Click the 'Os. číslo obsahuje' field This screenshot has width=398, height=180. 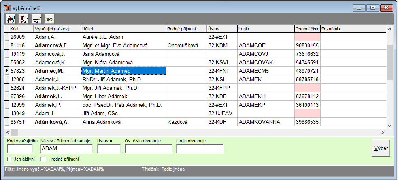[x=148, y=149]
